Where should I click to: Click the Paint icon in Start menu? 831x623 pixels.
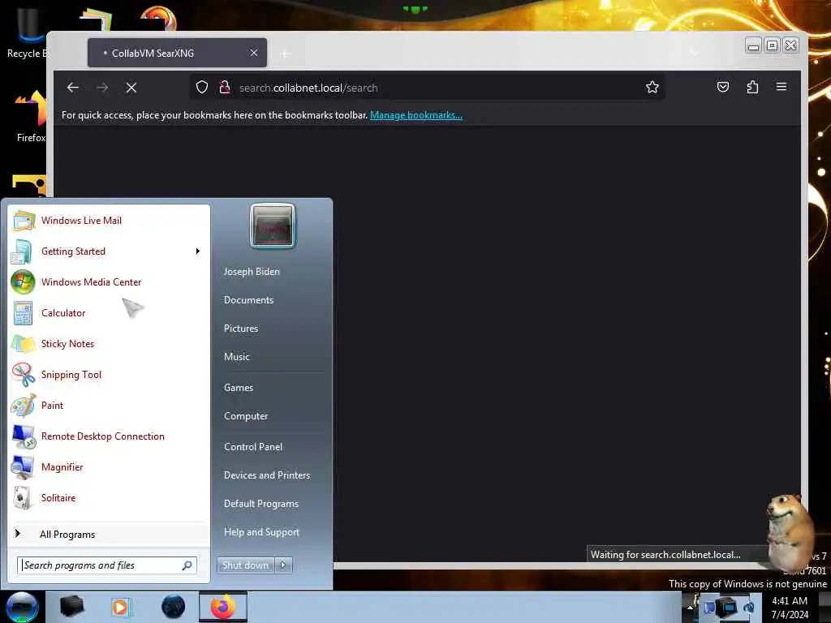(x=24, y=406)
